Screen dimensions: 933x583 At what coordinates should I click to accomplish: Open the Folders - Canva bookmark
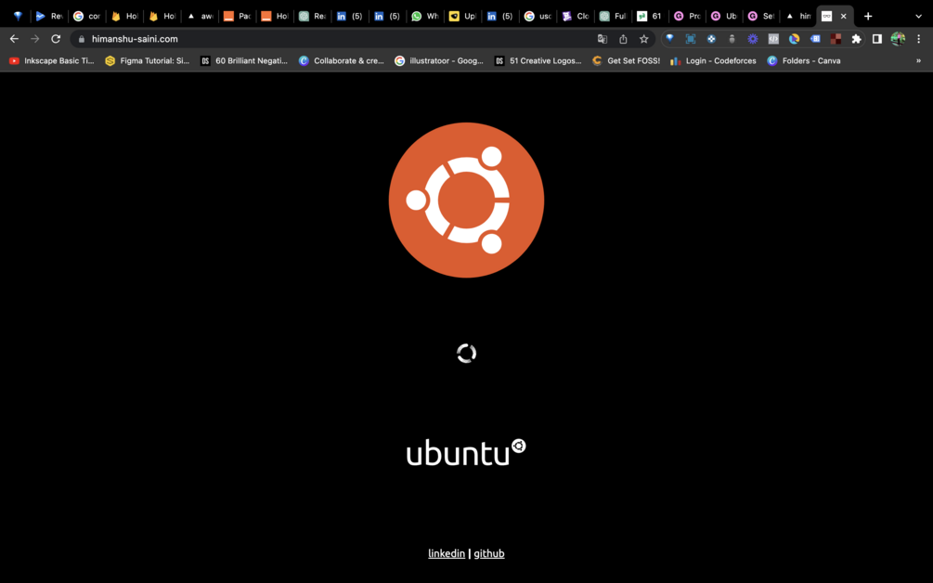point(804,60)
